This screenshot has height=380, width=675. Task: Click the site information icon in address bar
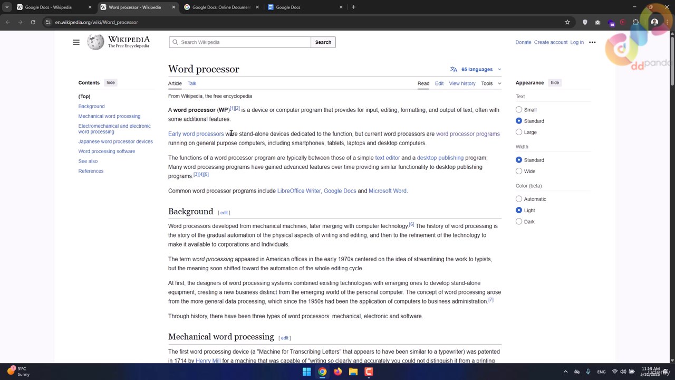48,22
